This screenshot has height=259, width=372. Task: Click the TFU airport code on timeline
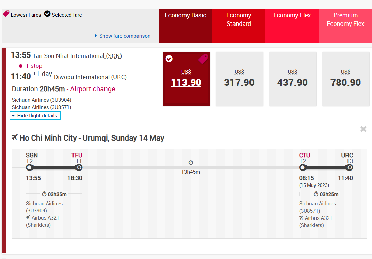77,156
